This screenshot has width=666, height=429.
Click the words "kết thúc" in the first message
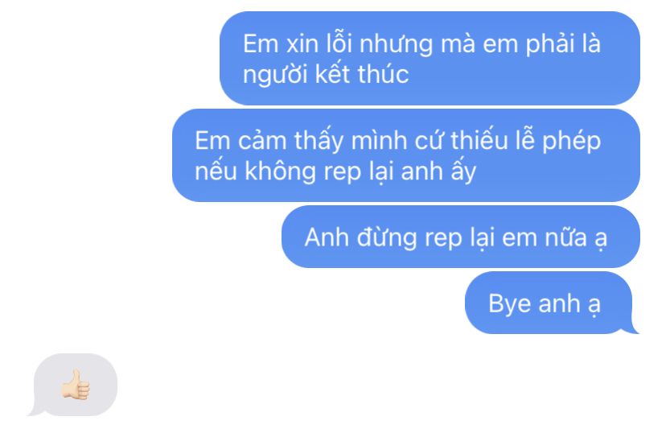click(362, 74)
